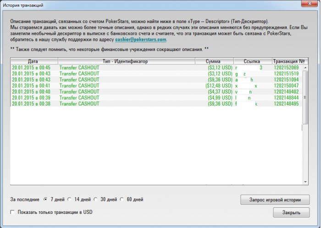This screenshot has height=228, width=321.
Task: Click the Закрыть button
Action: click(291, 212)
